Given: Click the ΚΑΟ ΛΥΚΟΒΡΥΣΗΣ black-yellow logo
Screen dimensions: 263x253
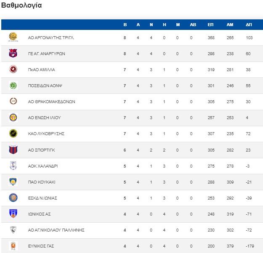Looking at the screenshot, I should coord(13,133).
